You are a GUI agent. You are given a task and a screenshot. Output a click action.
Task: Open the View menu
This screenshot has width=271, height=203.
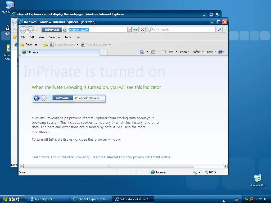pyautogui.click(x=41, y=37)
